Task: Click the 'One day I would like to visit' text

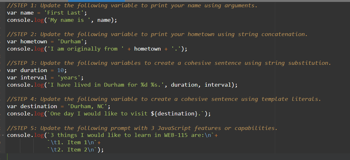Action: pyautogui.click(x=99, y=114)
